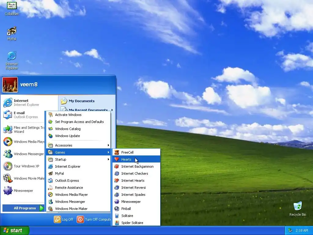
Task: Launch Windows Media Player in All Programs menu
Action: click(78, 194)
